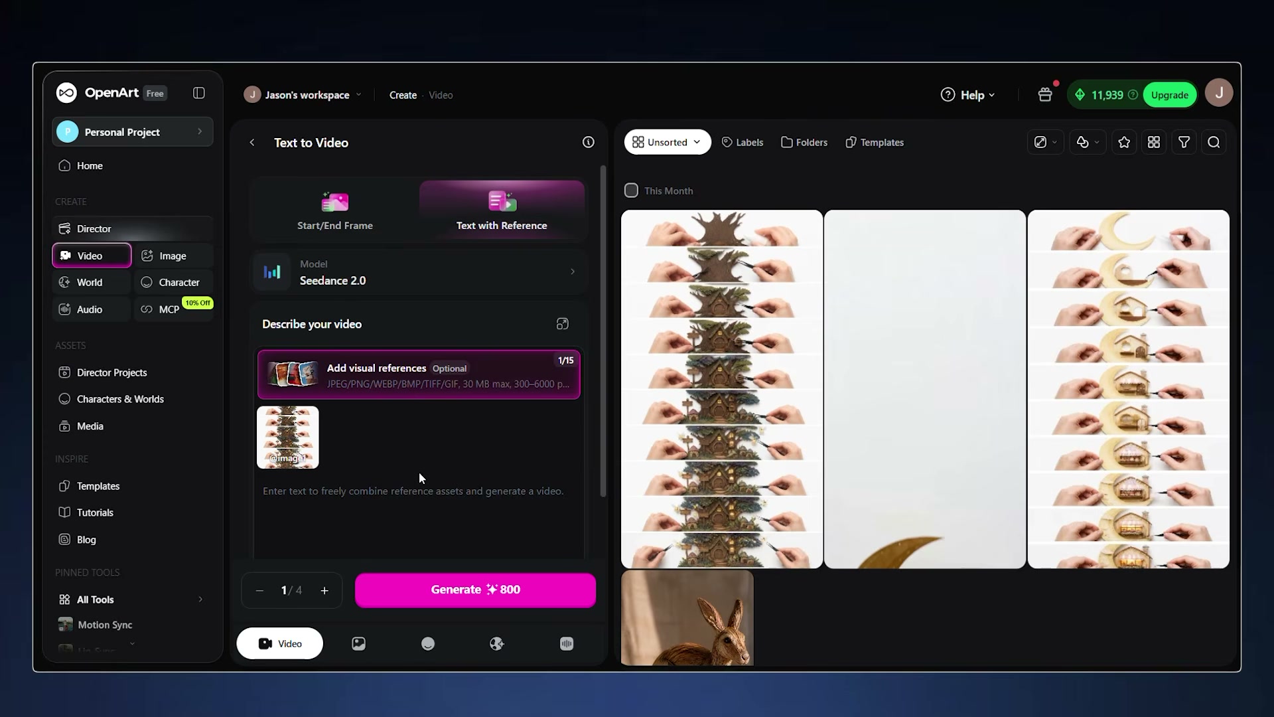Open the rabbit sculpture thumbnail
The height and width of the screenshot is (717, 1274).
point(687,618)
